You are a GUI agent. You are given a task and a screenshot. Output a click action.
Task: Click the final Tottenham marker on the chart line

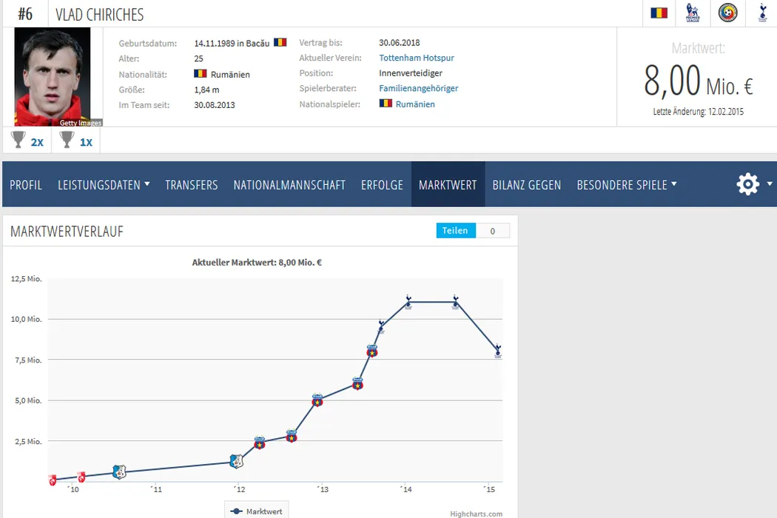[x=497, y=350]
